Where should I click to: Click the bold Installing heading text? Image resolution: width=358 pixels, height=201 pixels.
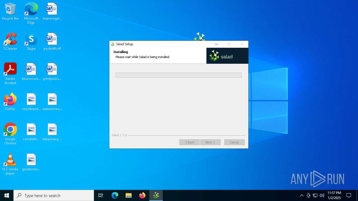[x=121, y=52]
